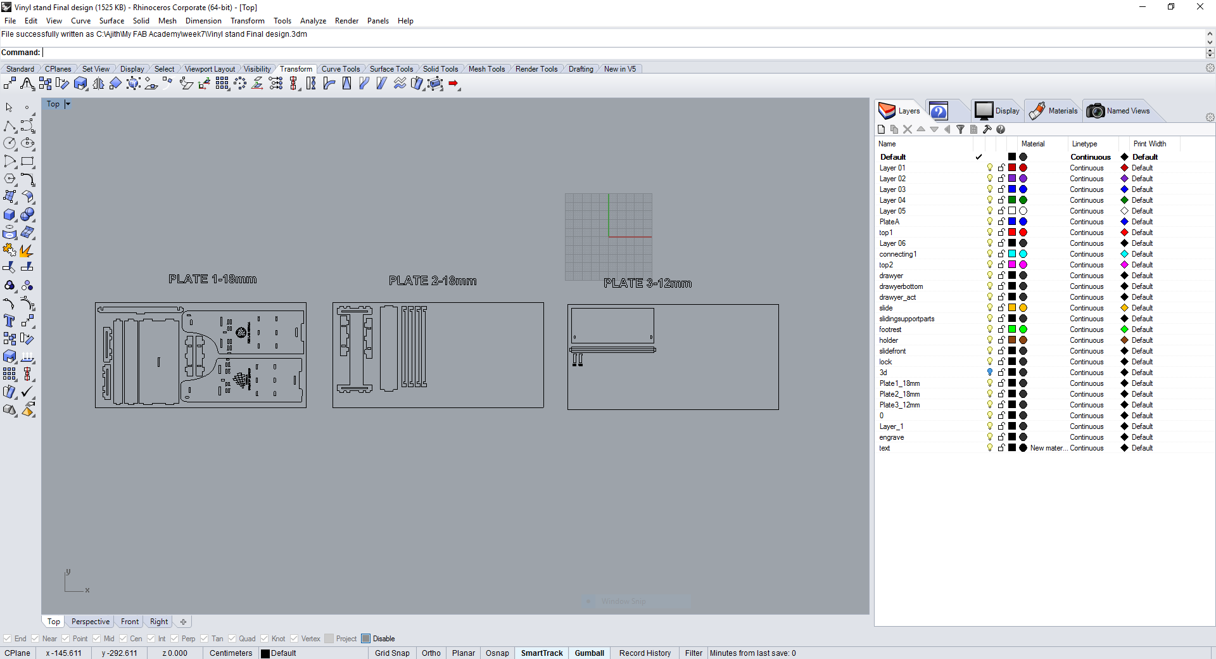1216x659 pixels.
Task: Click the Join puzzle-piece icon
Action: point(10,250)
